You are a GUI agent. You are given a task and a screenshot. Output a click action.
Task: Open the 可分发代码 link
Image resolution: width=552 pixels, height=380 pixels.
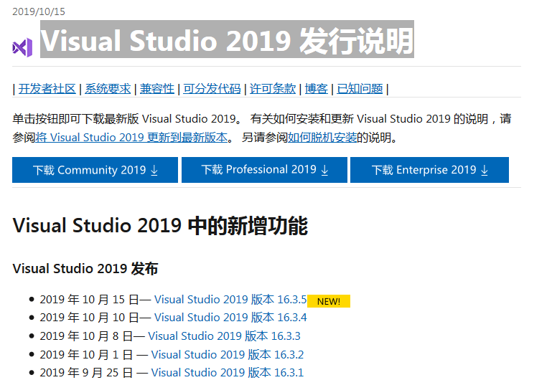212,89
